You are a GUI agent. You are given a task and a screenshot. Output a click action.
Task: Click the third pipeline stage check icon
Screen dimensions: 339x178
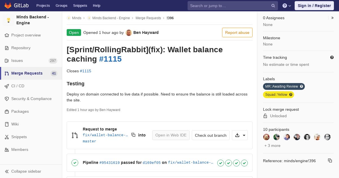pos(236,163)
